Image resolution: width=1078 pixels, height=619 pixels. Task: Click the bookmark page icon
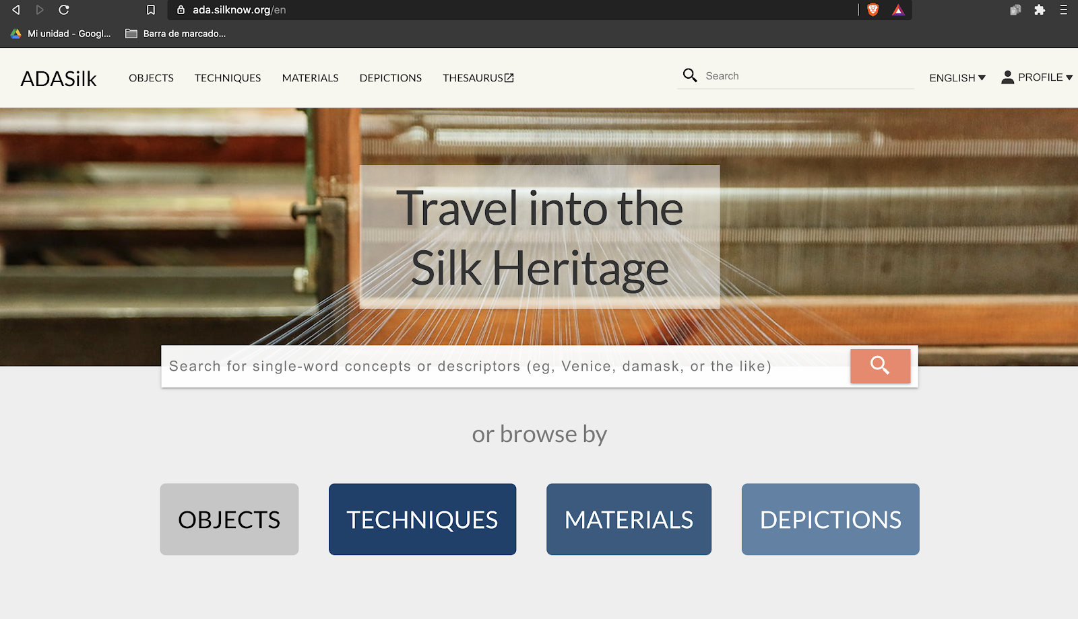coord(151,9)
